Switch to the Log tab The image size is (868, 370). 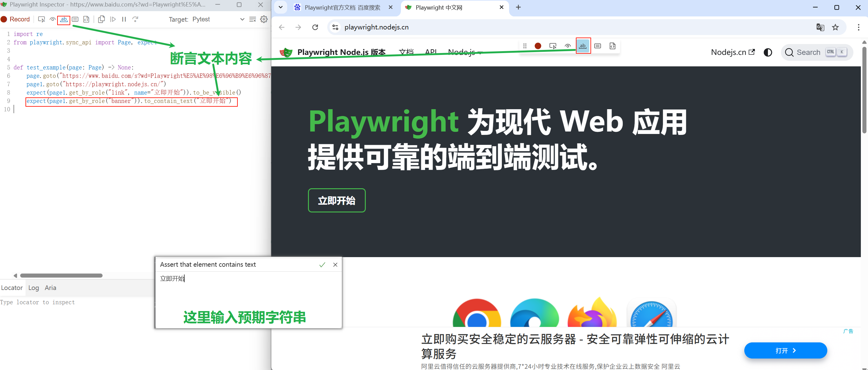click(x=33, y=288)
